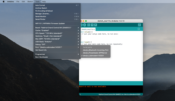Select Burn Bootloader

point(57,57)
